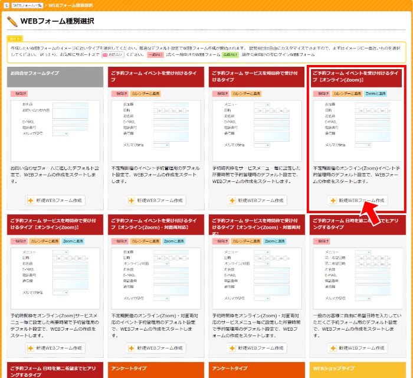The image size is (413, 378).
Task: Create new form for サービス時間枠【オンライン(Zoom)・対面両対応】 type
Action: coord(257,348)
